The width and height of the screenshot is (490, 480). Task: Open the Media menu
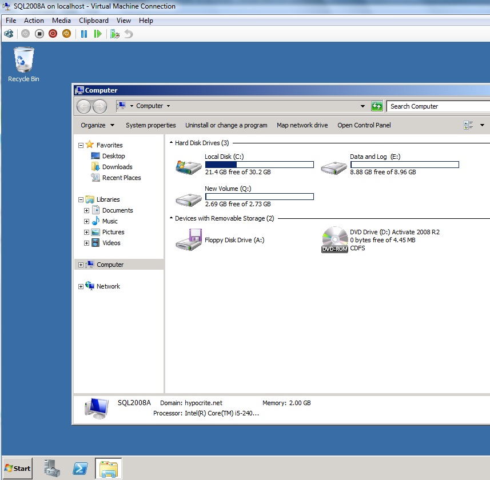coord(61,21)
